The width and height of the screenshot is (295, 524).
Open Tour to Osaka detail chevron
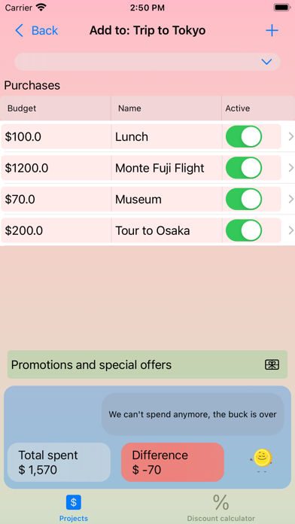pyautogui.click(x=291, y=230)
